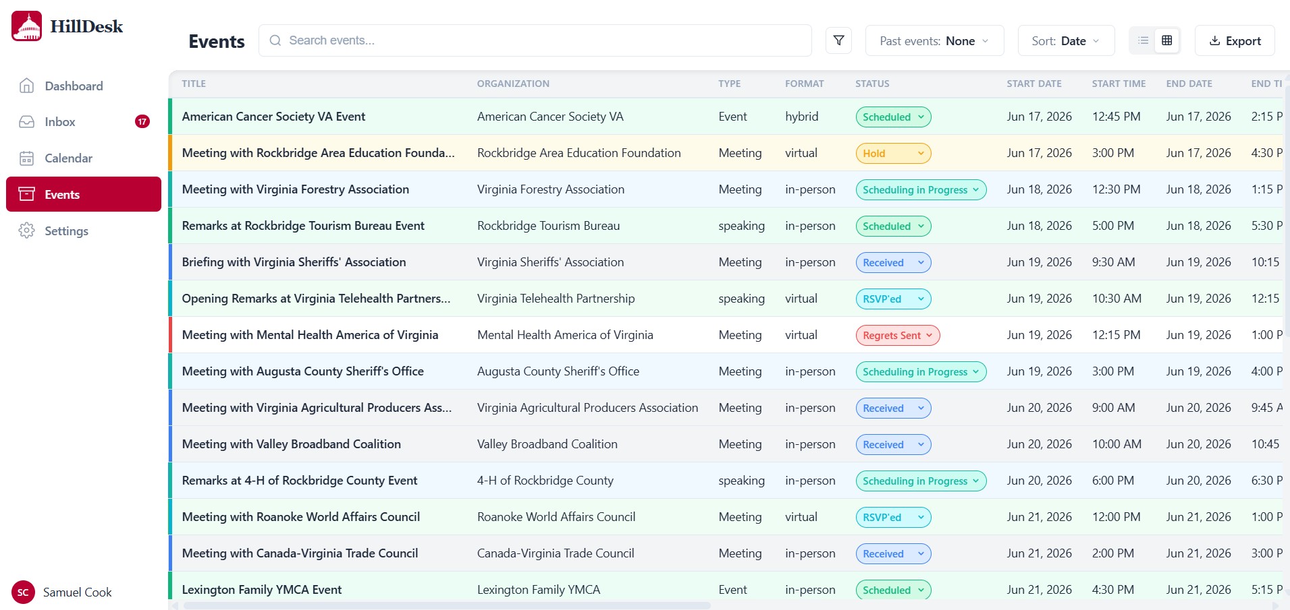The width and height of the screenshot is (1290, 610).
Task: Open RSVP'ed status for Roanoke World Affairs meeting
Action: click(x=893, y=517)
